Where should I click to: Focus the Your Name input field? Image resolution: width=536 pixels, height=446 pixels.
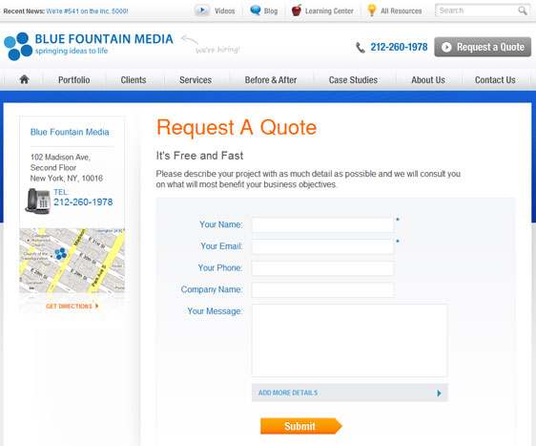coord(322,224)
